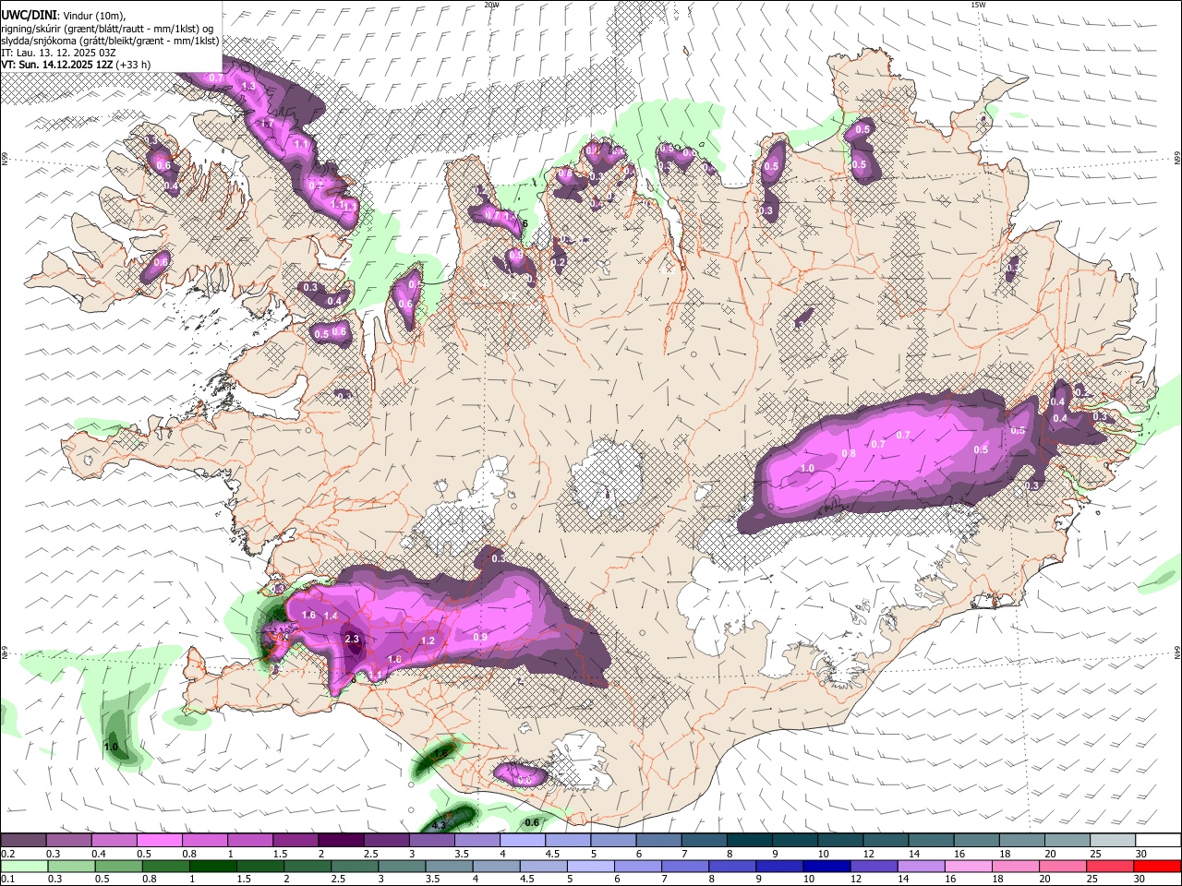The width and height of the screenshot is (1182, 886).
Task: Click the 1.2 value in southwest snow band
Action: 428,641
